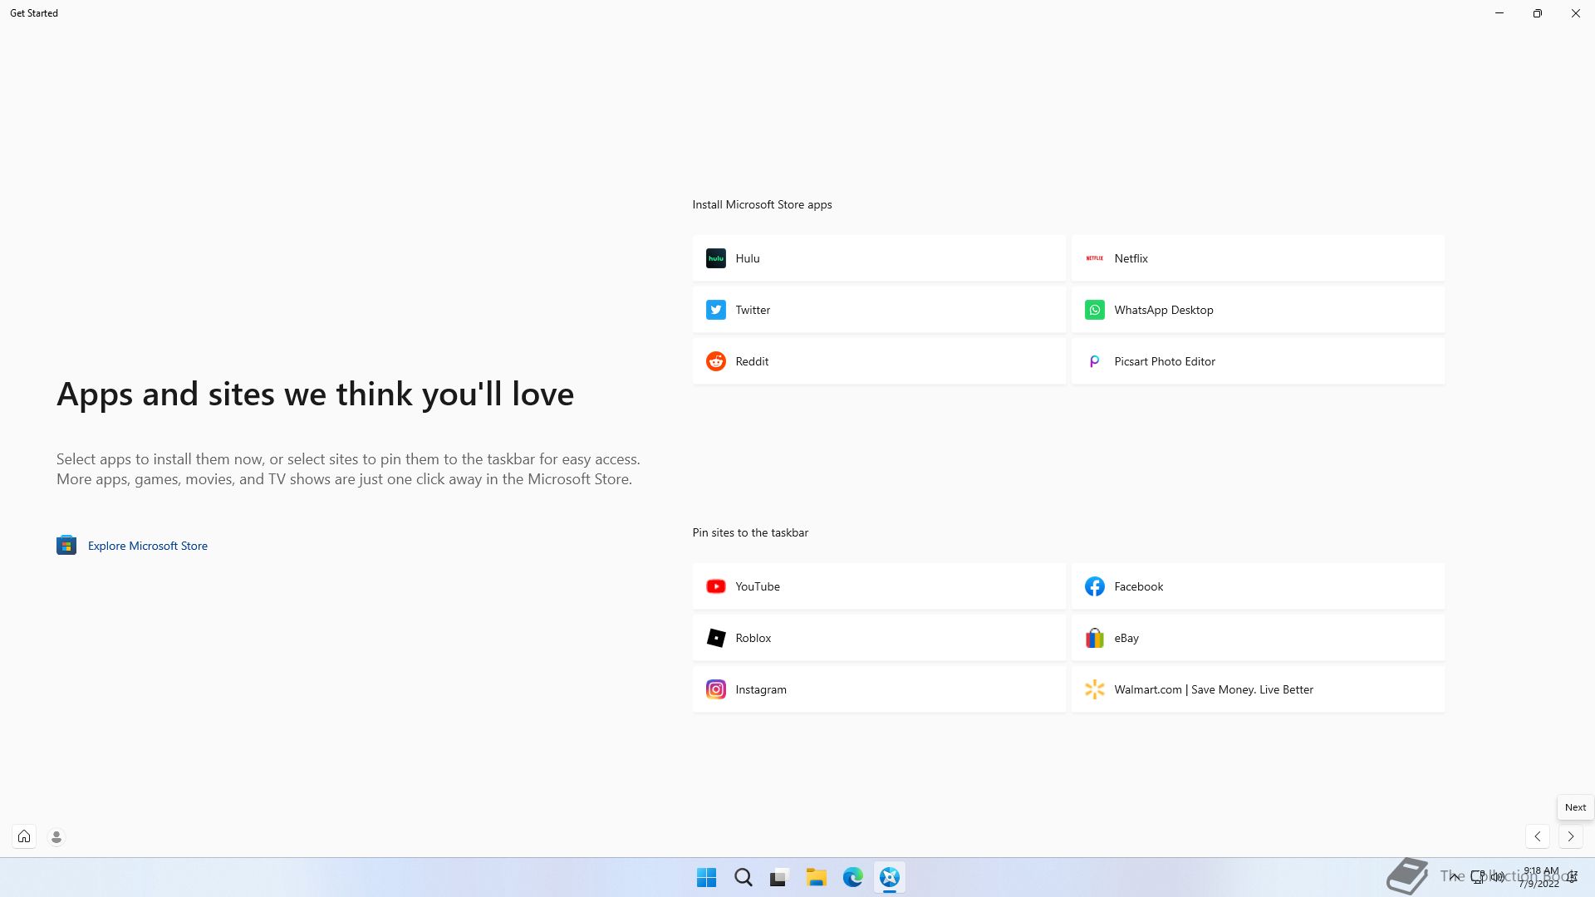Click the Microsoft Store bag icon
1595x897 pixels.
[x=66, y=545]
